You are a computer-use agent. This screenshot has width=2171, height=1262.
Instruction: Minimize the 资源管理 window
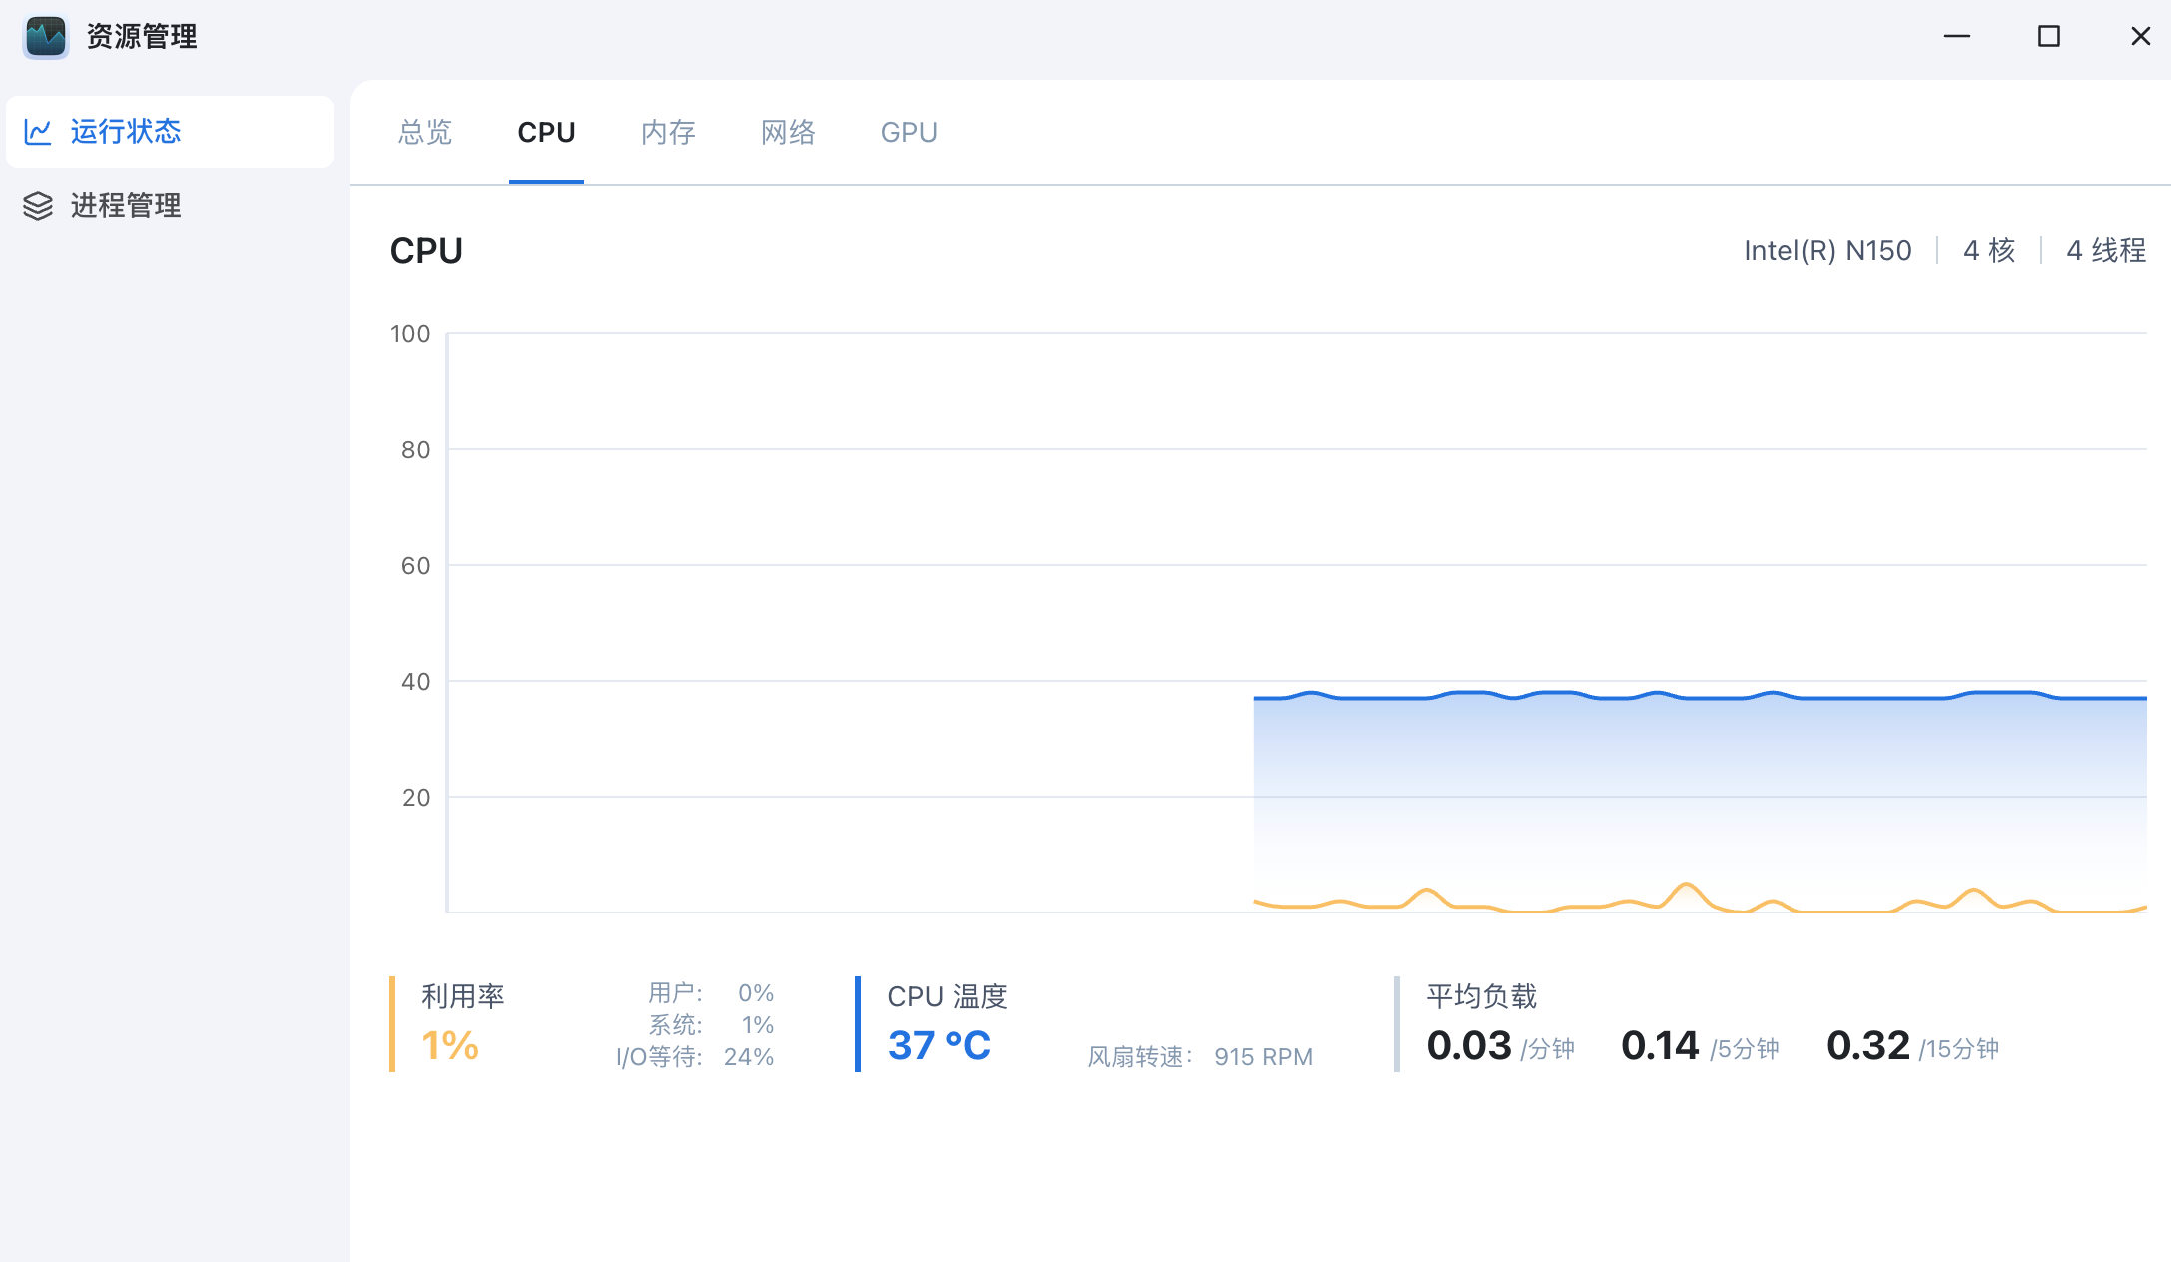tap(1957, 37)
